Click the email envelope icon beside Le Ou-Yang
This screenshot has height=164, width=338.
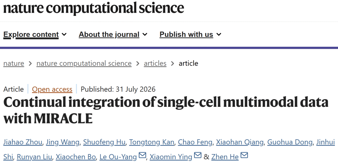142,155
